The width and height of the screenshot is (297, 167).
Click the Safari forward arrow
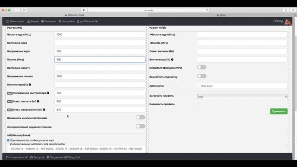click(18, 10)
